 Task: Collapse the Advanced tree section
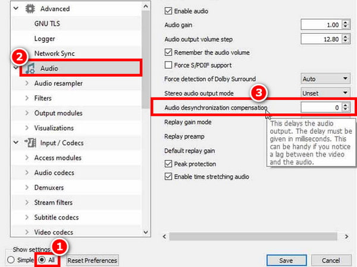pos(15,8)
